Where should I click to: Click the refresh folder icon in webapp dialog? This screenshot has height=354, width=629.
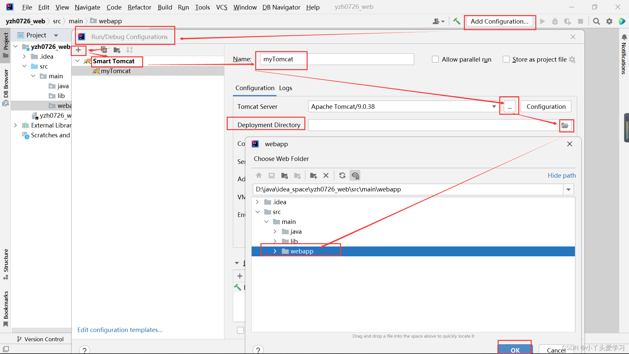(x=342, y=175)
